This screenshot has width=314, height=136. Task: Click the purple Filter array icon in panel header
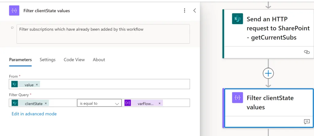(14, 11)
